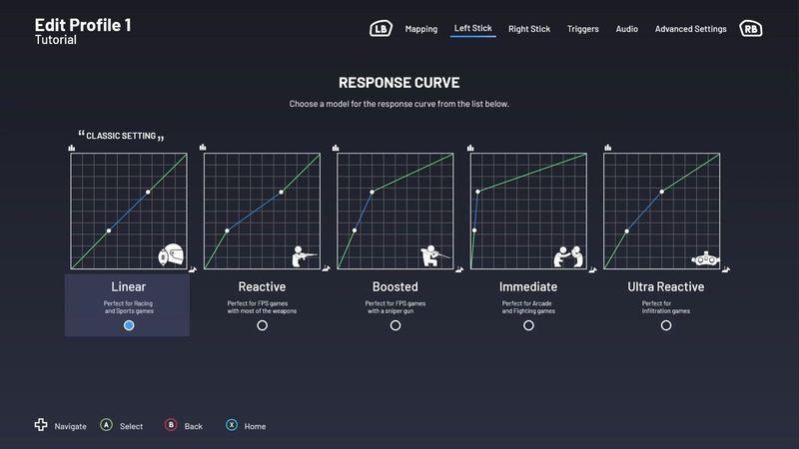The height and width of the screenshot is (449, 799).
Task: Click the upper white point on Reactive curve
Action: tap(282, 192)
